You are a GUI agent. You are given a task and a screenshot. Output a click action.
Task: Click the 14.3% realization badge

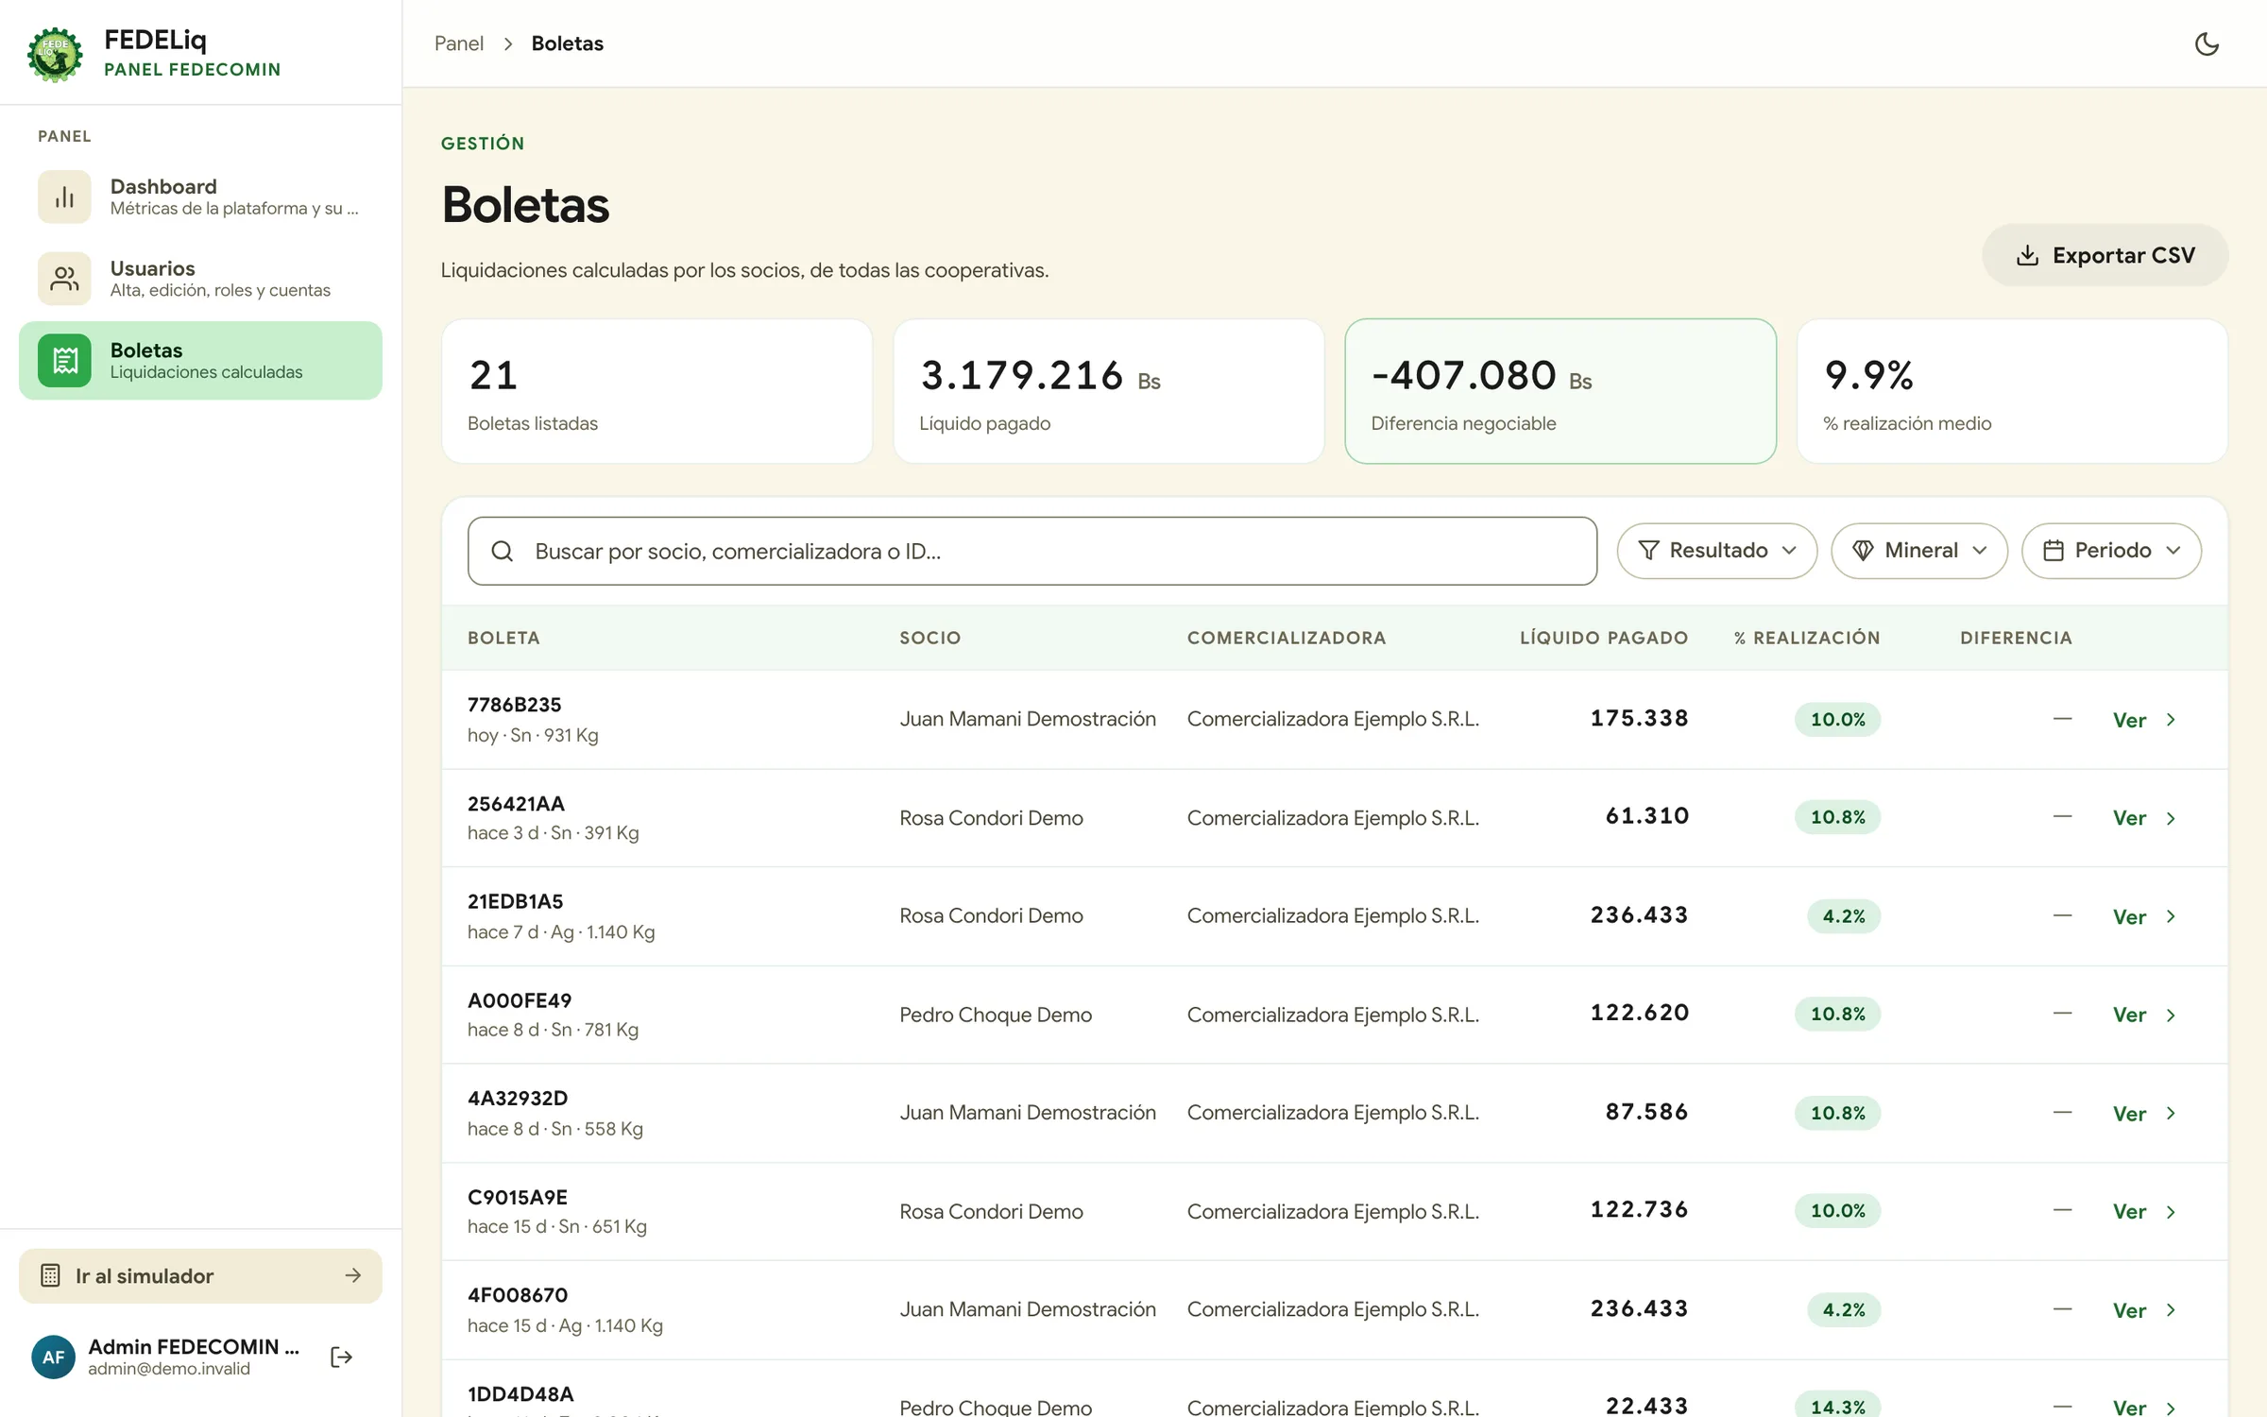tap(1837, 1406)
